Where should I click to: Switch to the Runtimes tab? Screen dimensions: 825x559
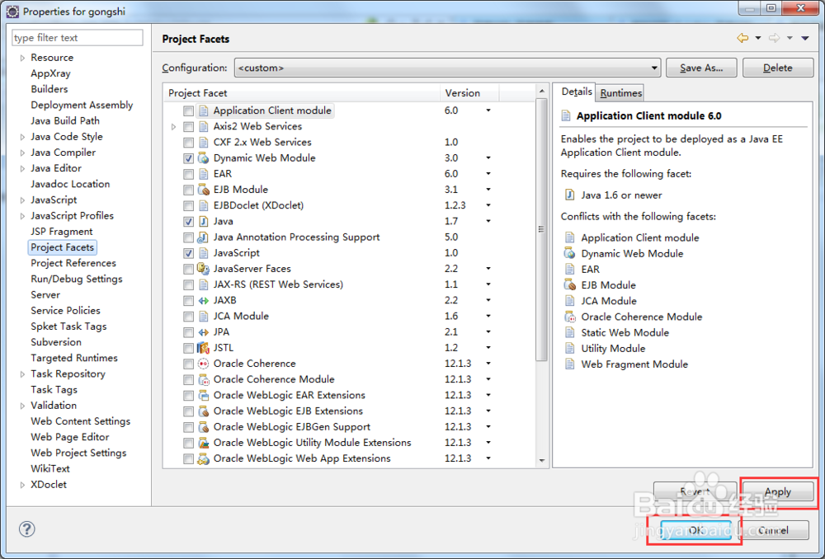click(621, 93)
